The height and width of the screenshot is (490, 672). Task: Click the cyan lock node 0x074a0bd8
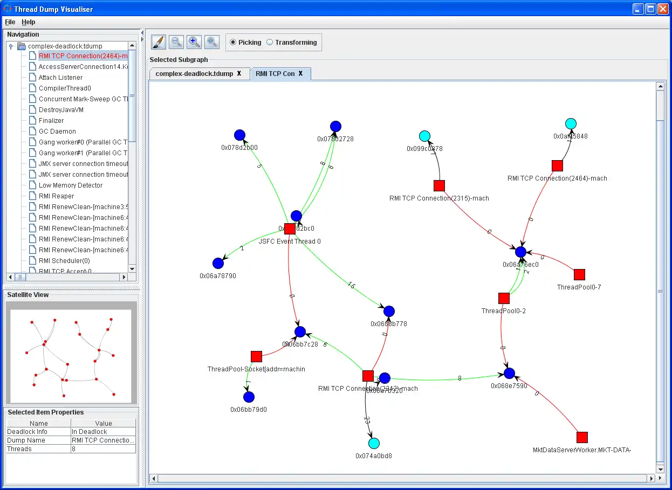pyautogui.click(x=374, y=443)
